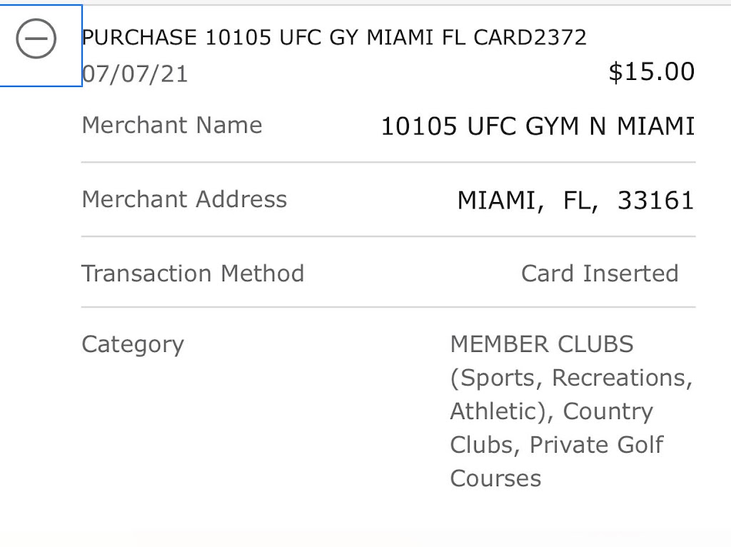Click the Card Inserted value

(600, 273)
